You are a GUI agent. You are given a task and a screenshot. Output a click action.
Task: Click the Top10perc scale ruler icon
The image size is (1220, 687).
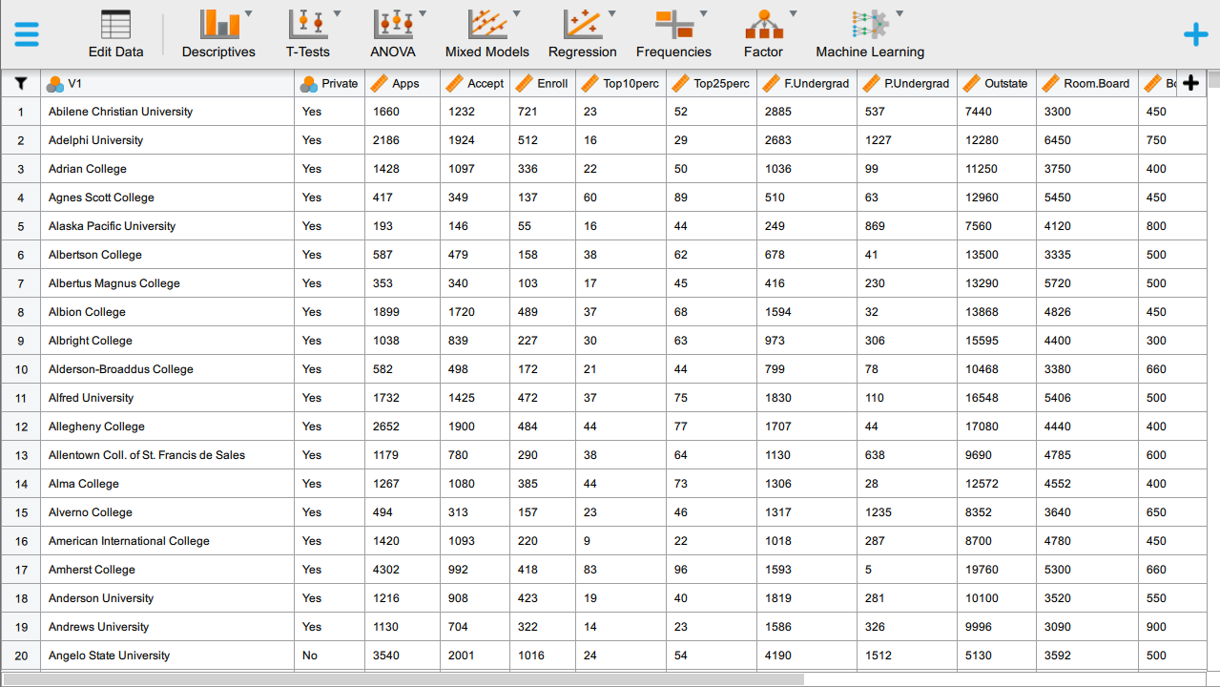(x=589, y=84)
